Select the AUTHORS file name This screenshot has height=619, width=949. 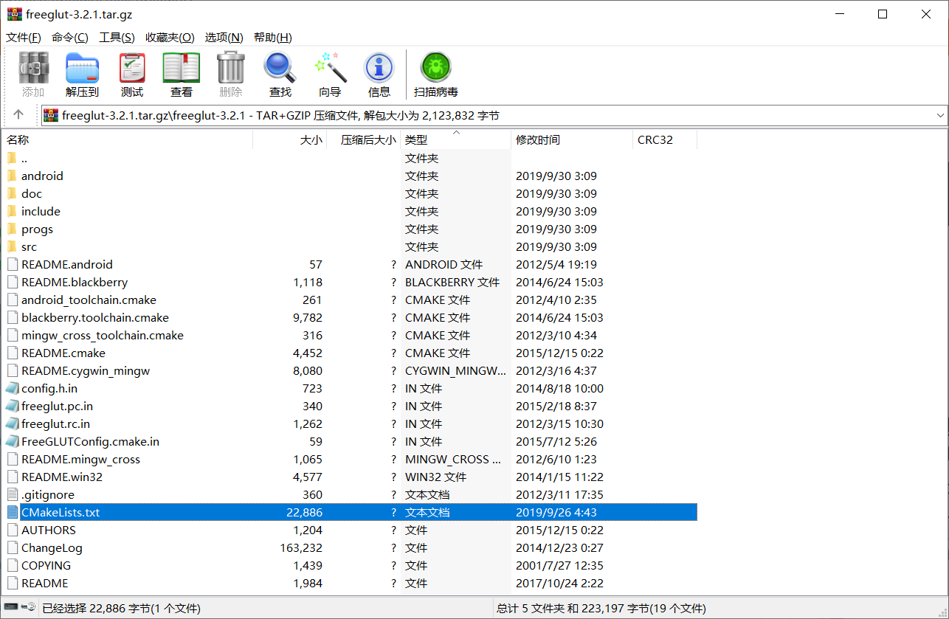tap(49, 530)
